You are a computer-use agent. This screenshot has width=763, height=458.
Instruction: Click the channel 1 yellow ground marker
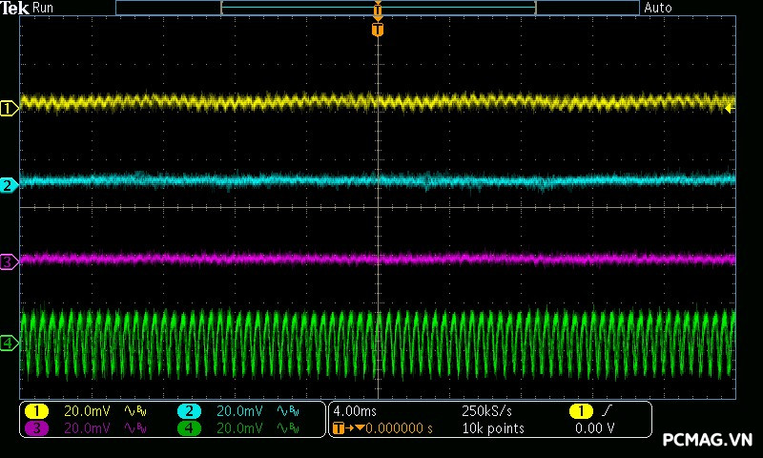(9, 109)
